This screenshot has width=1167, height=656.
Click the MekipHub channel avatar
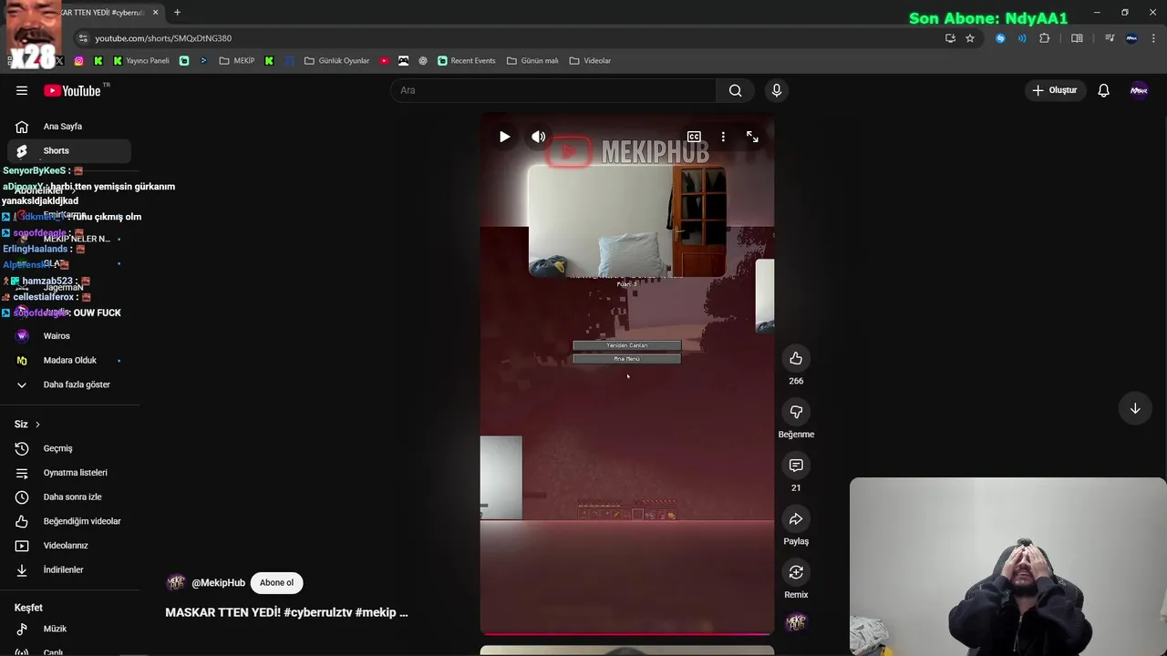click(176, 583)
